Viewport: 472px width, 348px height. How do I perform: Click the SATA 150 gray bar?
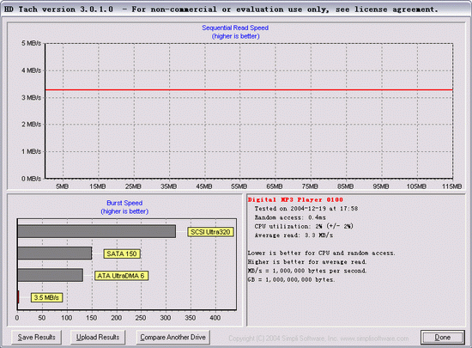click(x=55, y=253)
